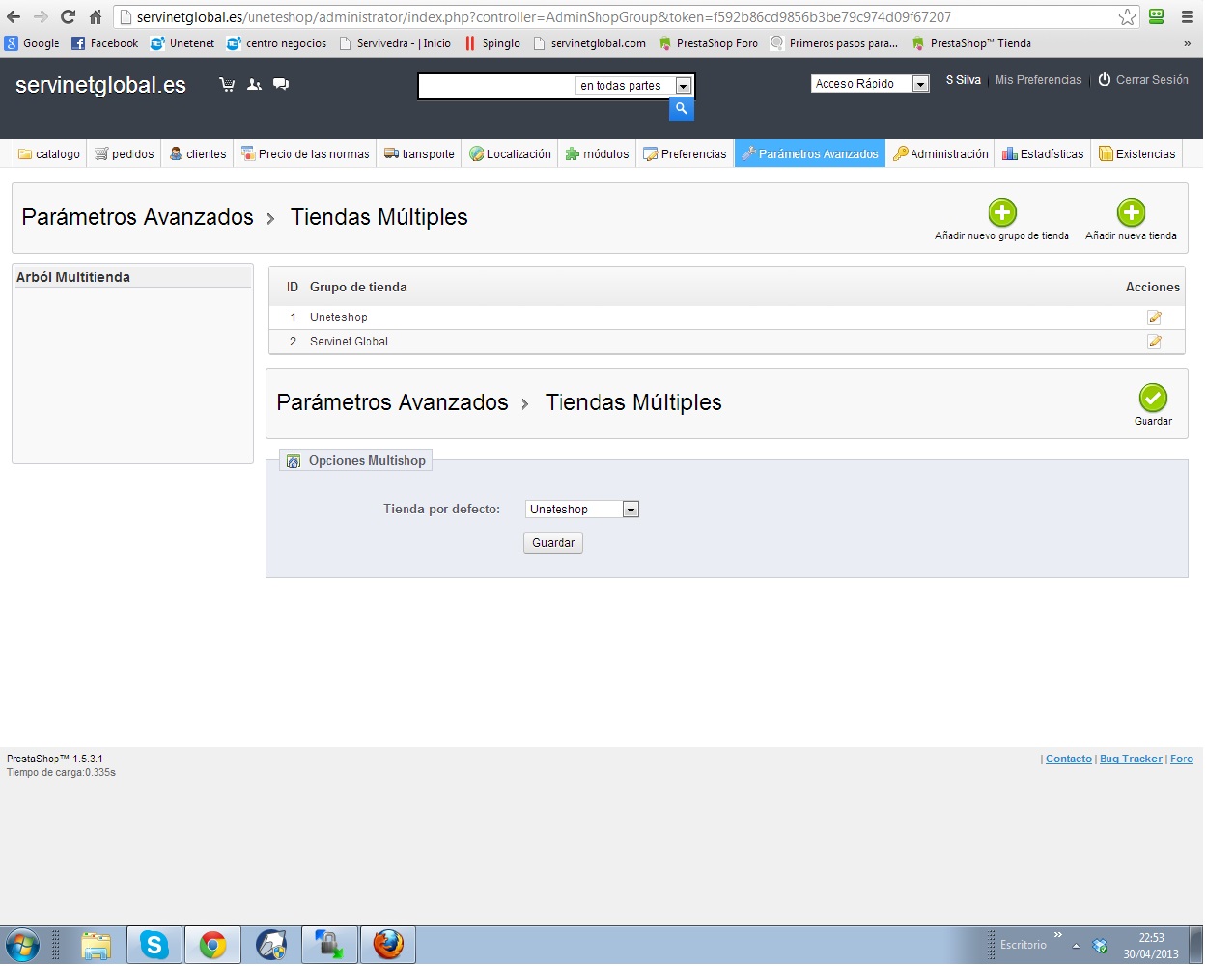Click the 'Foro' footer link

[x=1182, y=759]
